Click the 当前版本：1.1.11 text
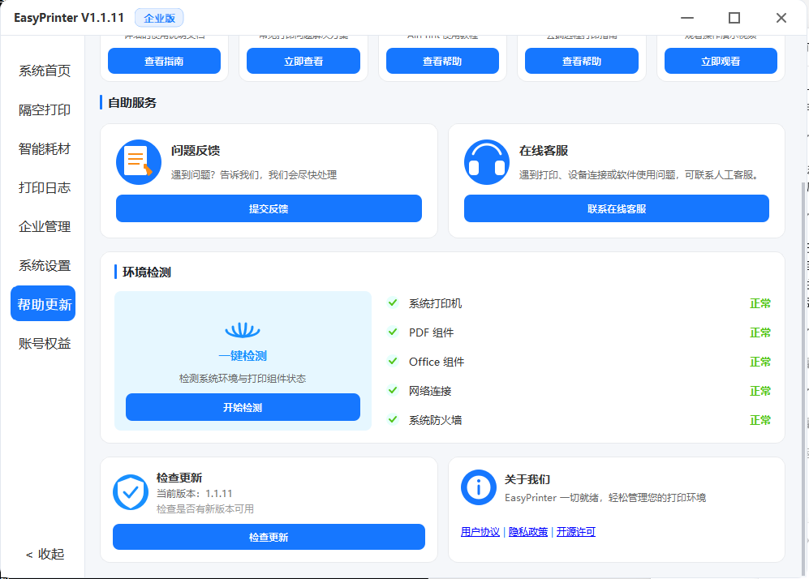809x579 pixels. click(195, 493)
